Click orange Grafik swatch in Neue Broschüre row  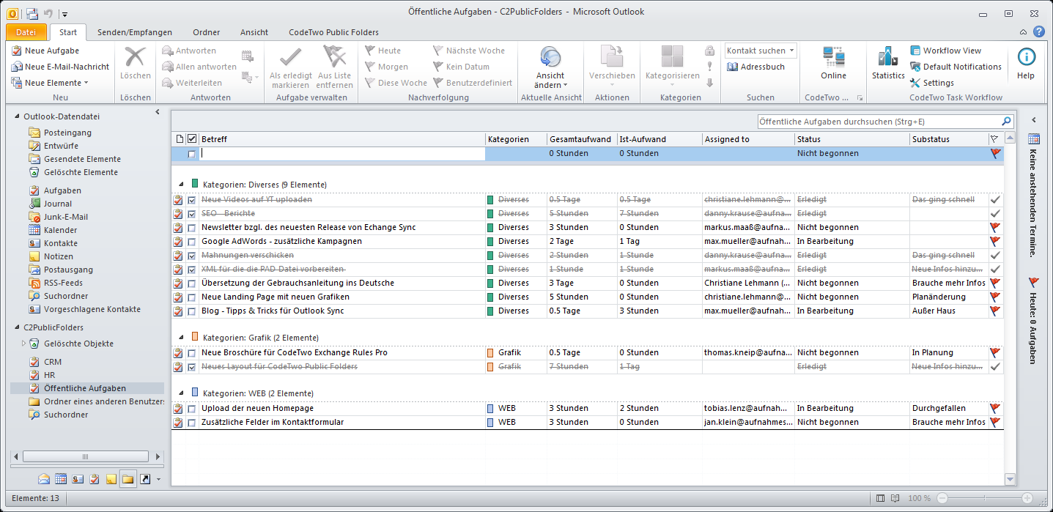point(491,352)
